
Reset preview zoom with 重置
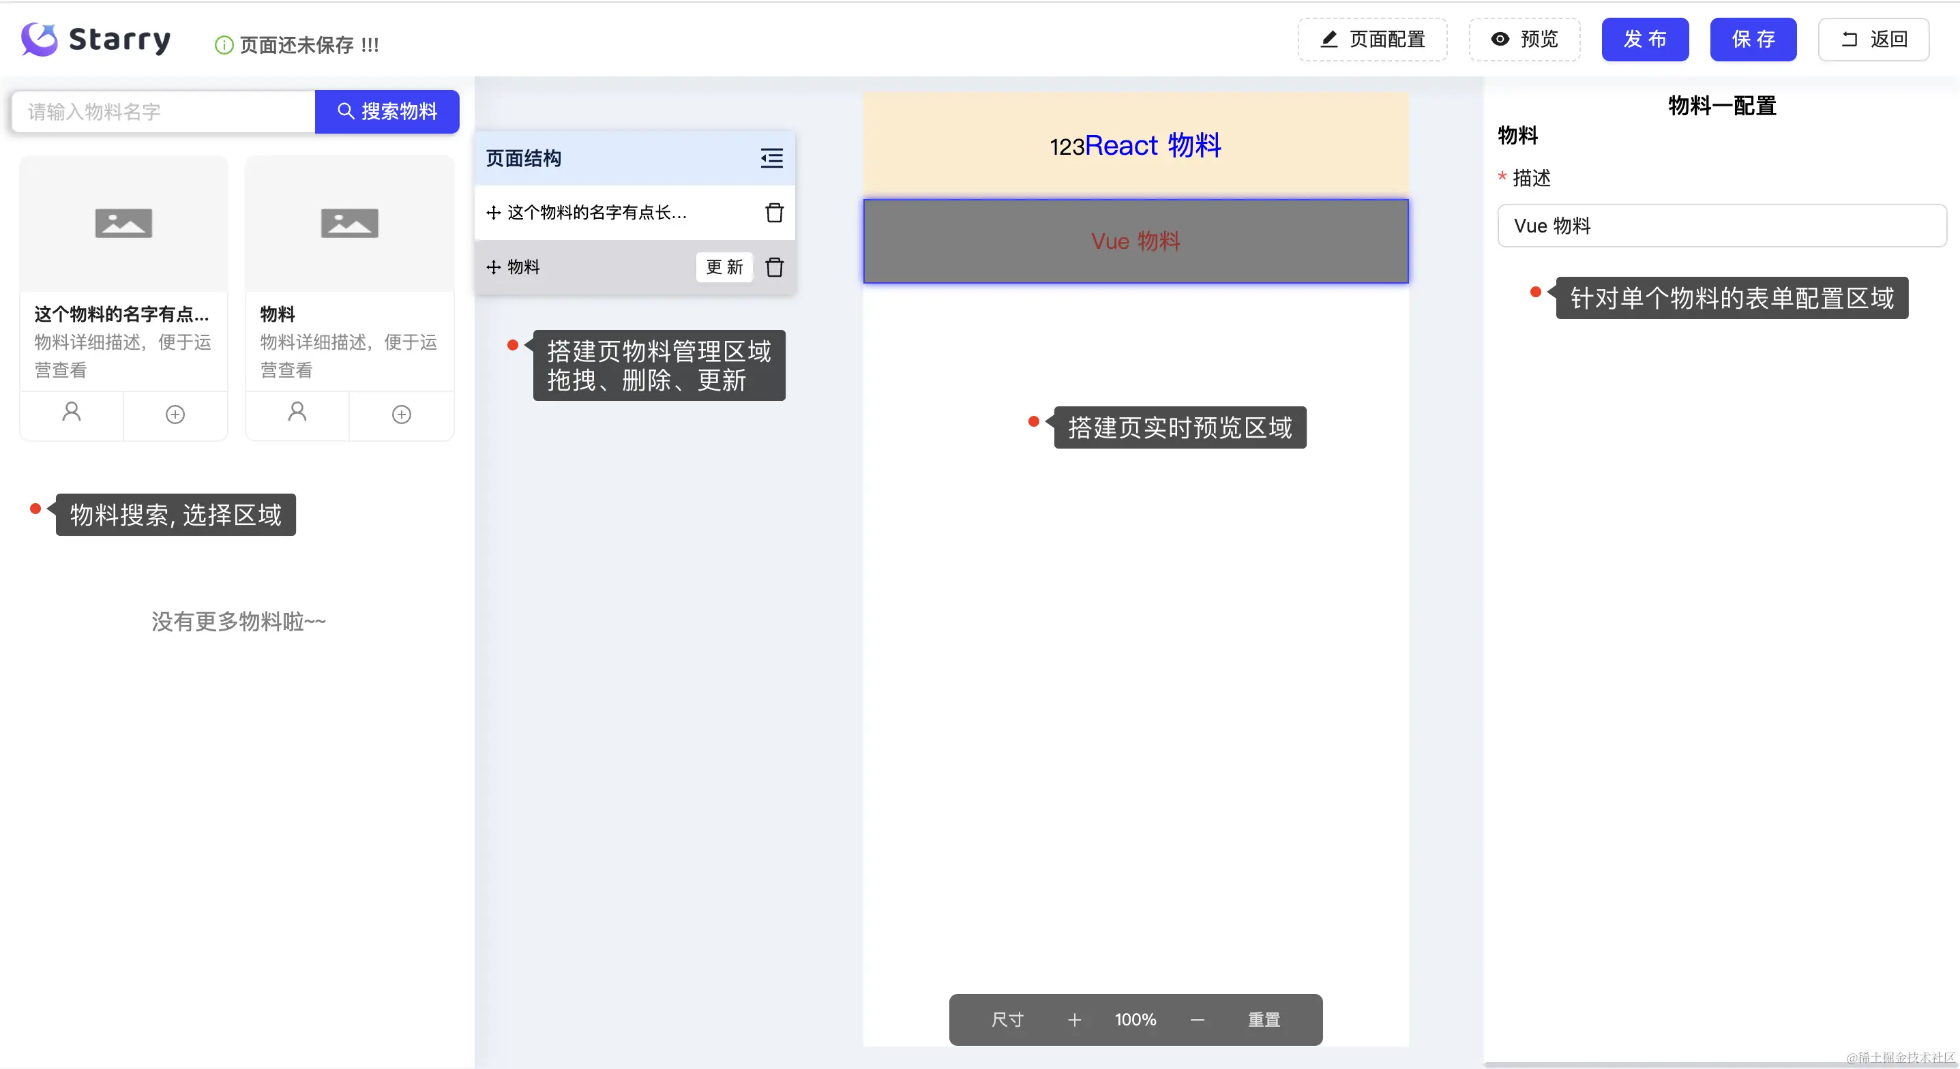point(1263,1019)
